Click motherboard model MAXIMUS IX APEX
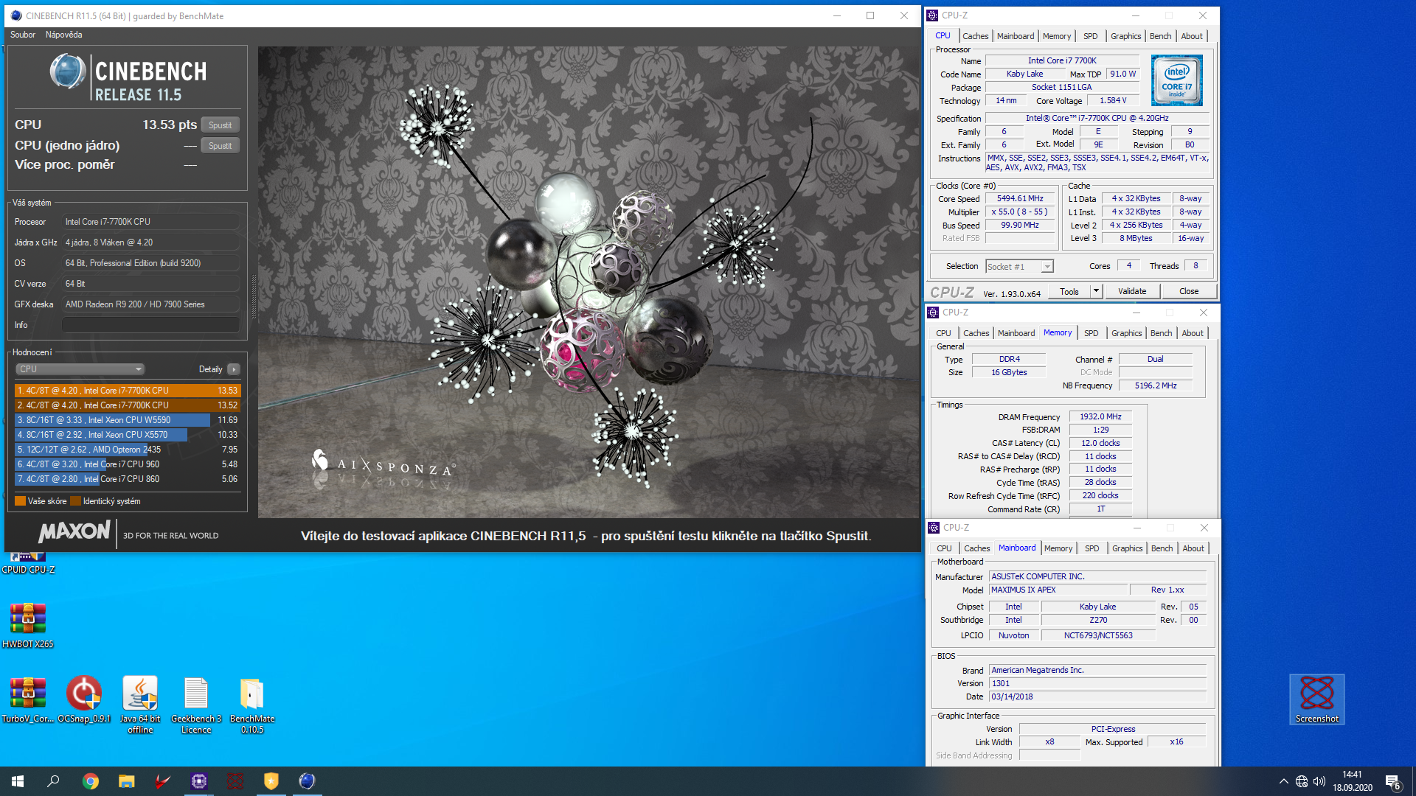1416x796 pixels. click(x=1058, y=590)
